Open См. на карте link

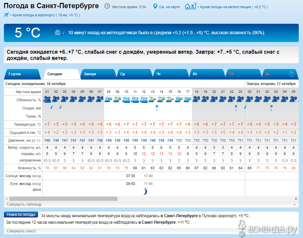click(x=169, y=7)
